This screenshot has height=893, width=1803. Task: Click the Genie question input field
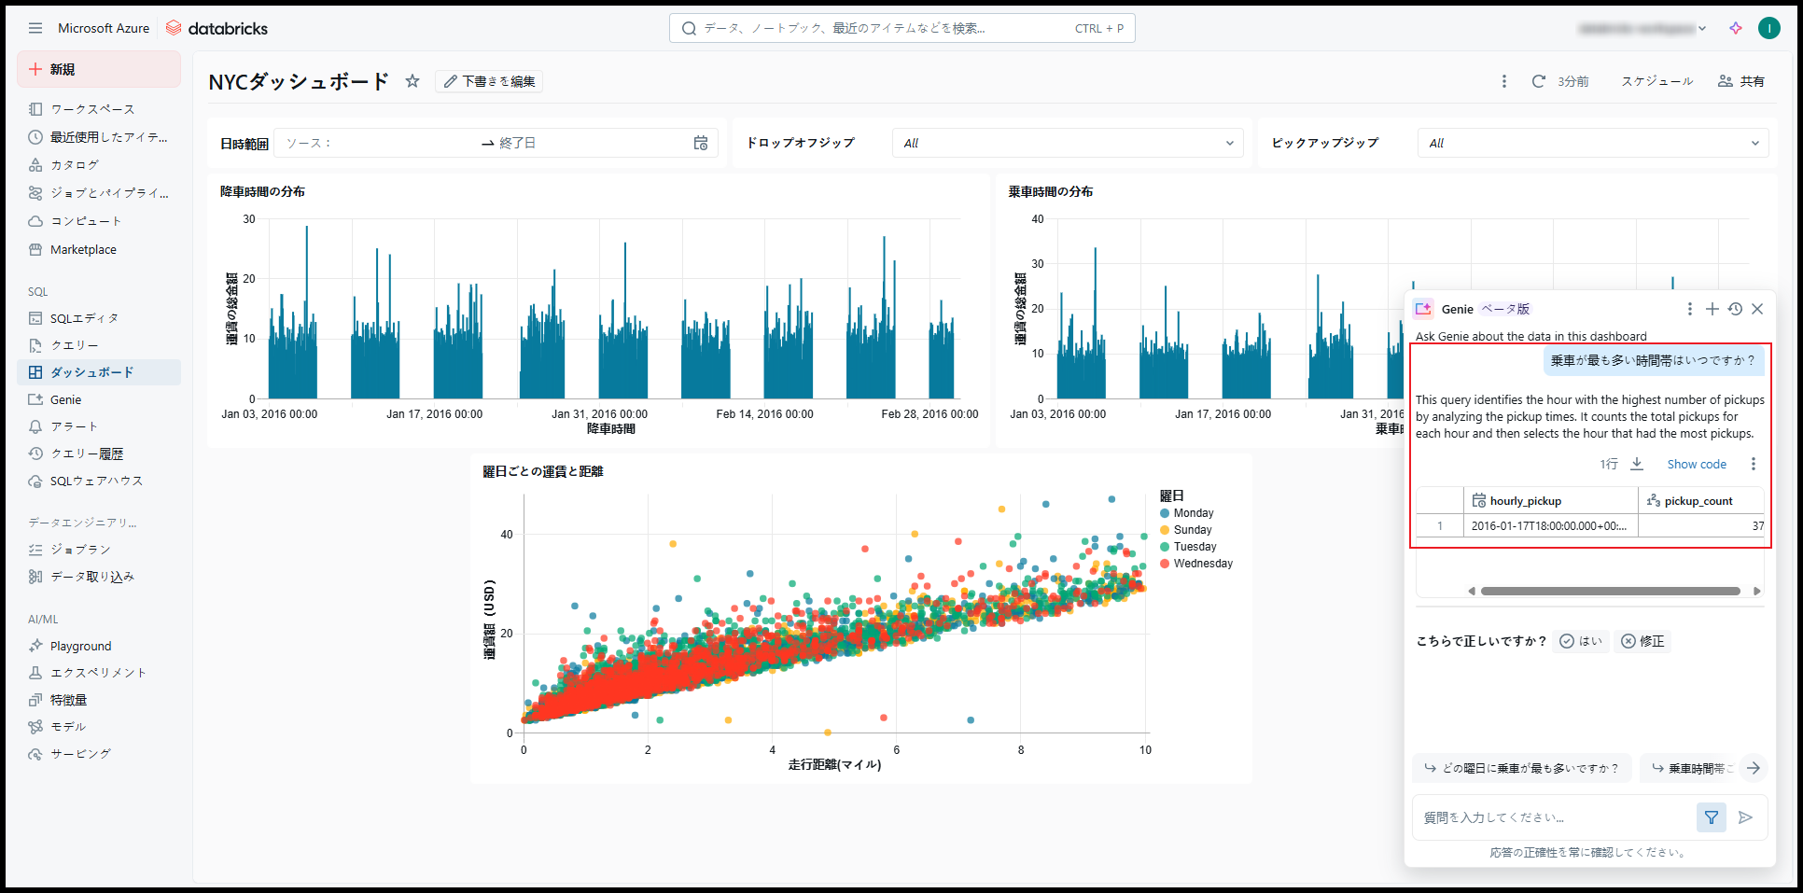pos(1554,817)
